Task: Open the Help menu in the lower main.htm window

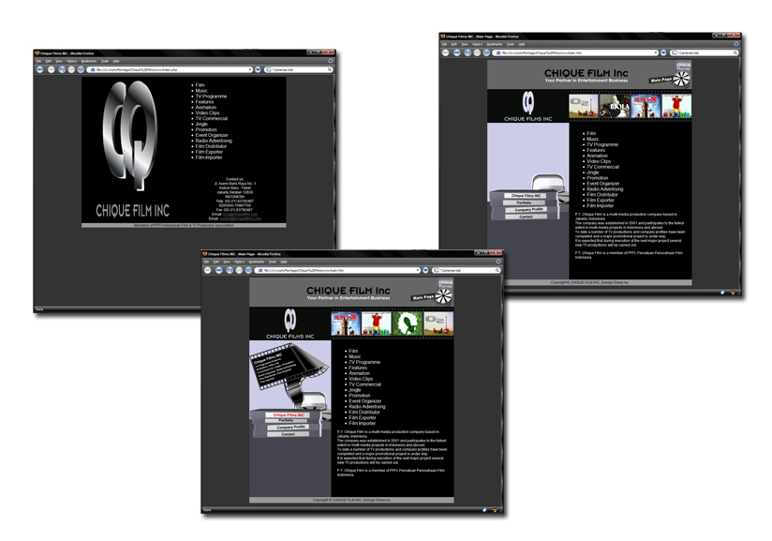Action: point(284,262)
